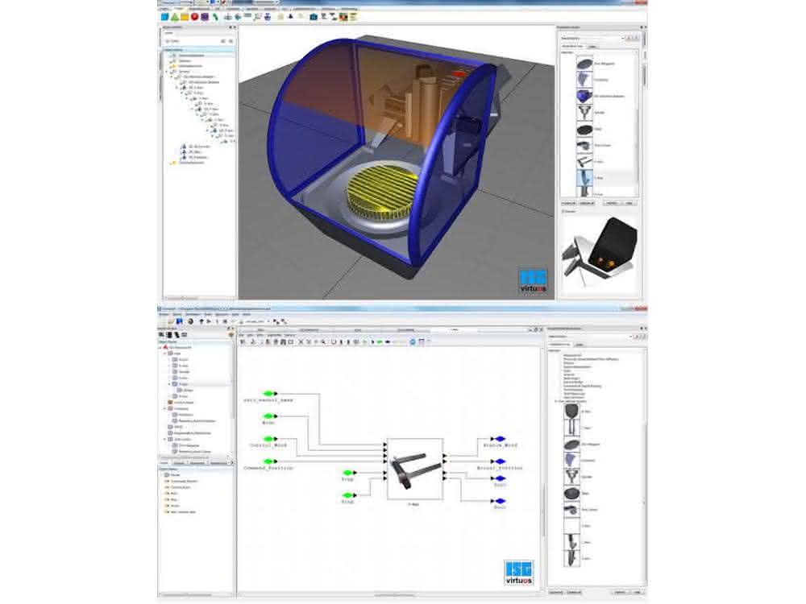Click the blue round icon in diagram editor toolbar
The width and height of the screenshot is (806, 604).
[412, 341]
